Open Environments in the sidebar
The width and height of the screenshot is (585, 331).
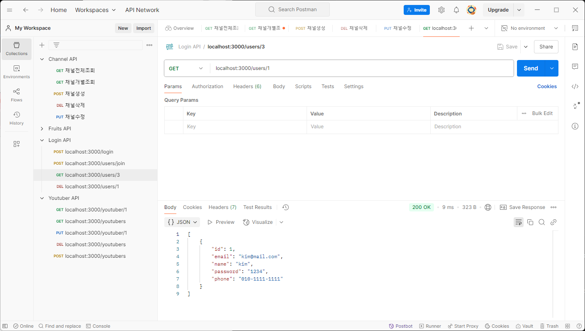click(x=17, y=72)
